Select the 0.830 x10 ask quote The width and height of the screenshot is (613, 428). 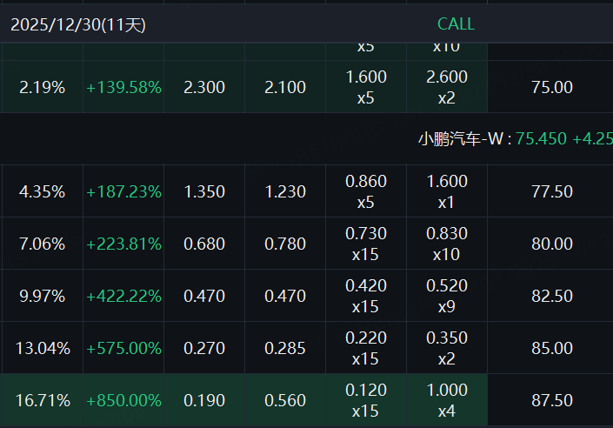click(447, 244)
